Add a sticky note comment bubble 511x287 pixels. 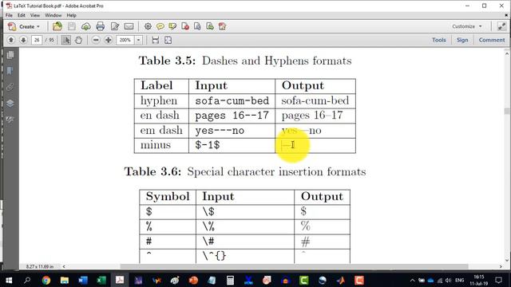(x=160, y=26)
